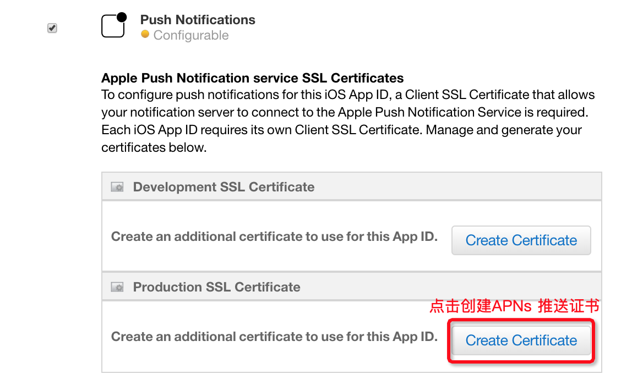Screen dimensions: 632x385
Task: Click the Production SSL Certificate header icon
Action: click(x=117, y=287)
